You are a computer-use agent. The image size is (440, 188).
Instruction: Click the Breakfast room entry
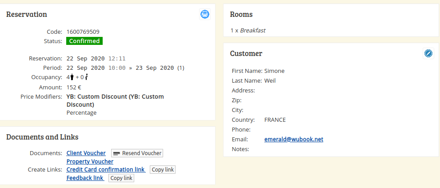tap(252, 30)
